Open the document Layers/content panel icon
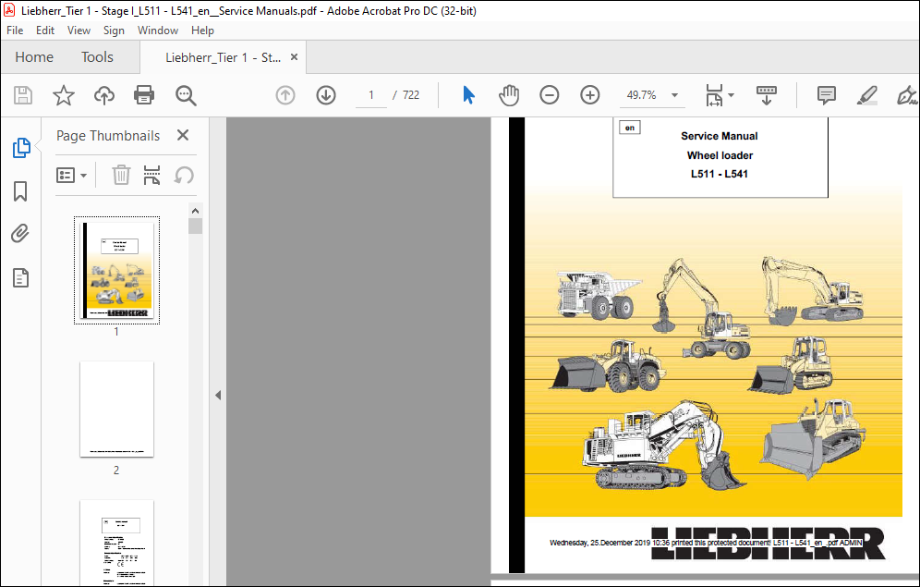 20,277
